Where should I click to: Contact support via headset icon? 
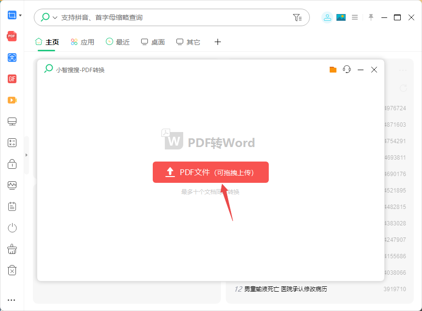click(347, 70)
